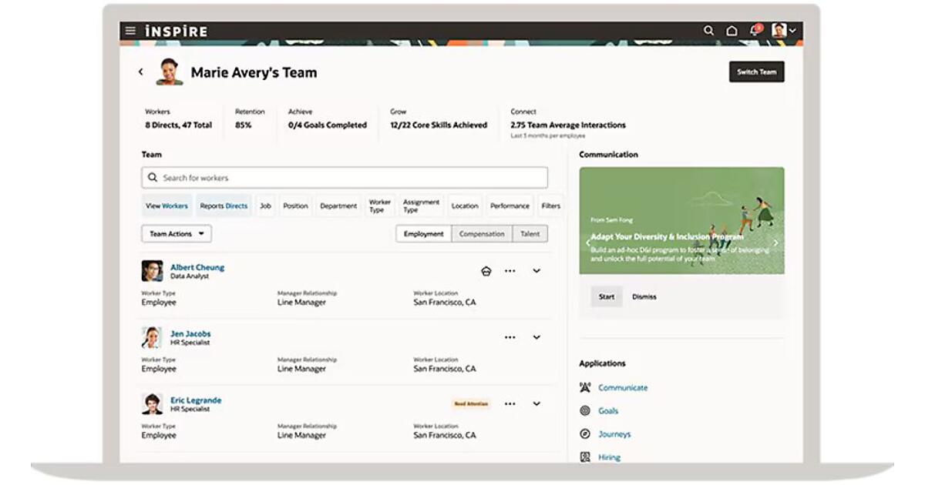Advance communication carousel with right arrow
925x485 pixels.
coord(775,243)
